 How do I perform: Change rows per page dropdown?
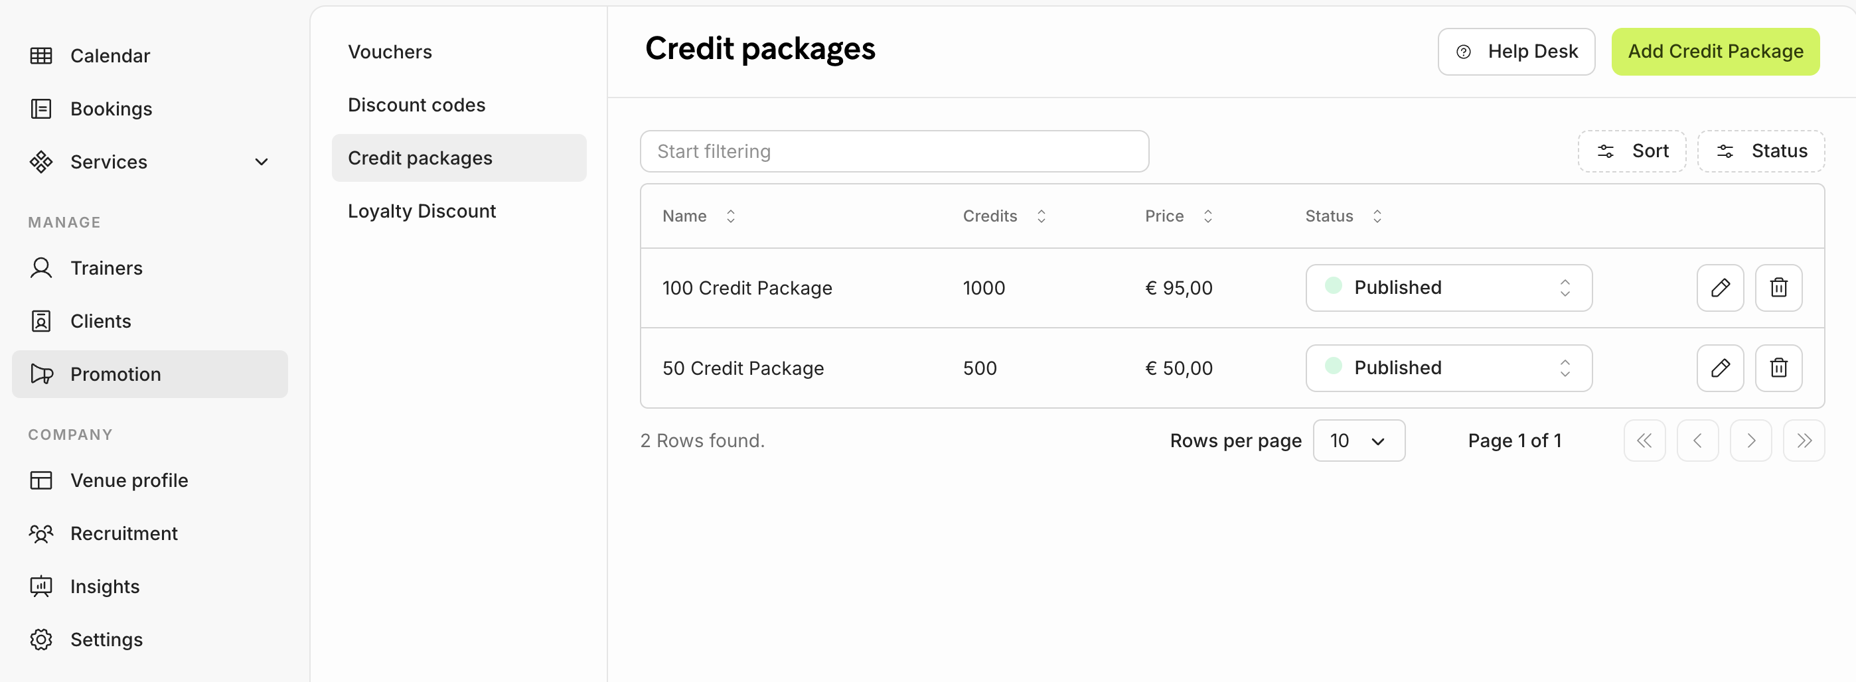click(1358, 441)
